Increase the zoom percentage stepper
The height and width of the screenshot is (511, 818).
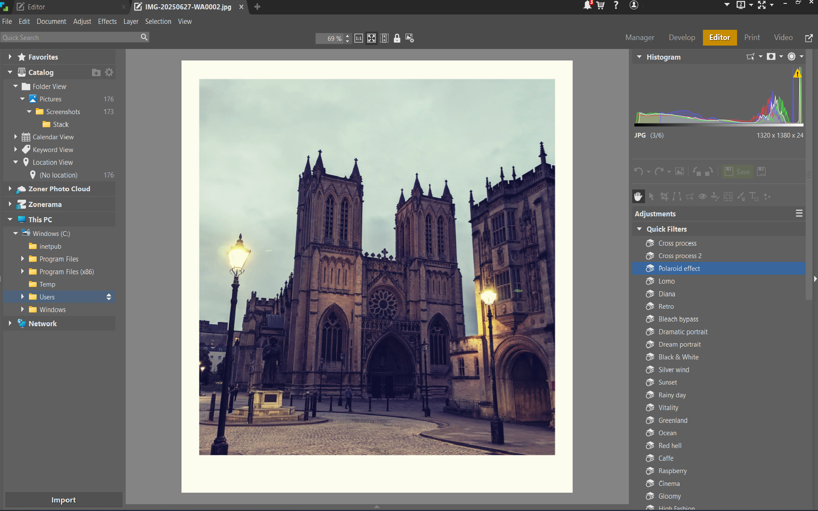point(348,36)
